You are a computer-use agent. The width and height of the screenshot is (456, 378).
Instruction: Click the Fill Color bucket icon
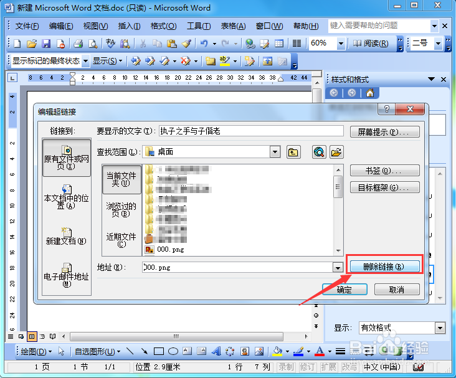click(277, 351)
